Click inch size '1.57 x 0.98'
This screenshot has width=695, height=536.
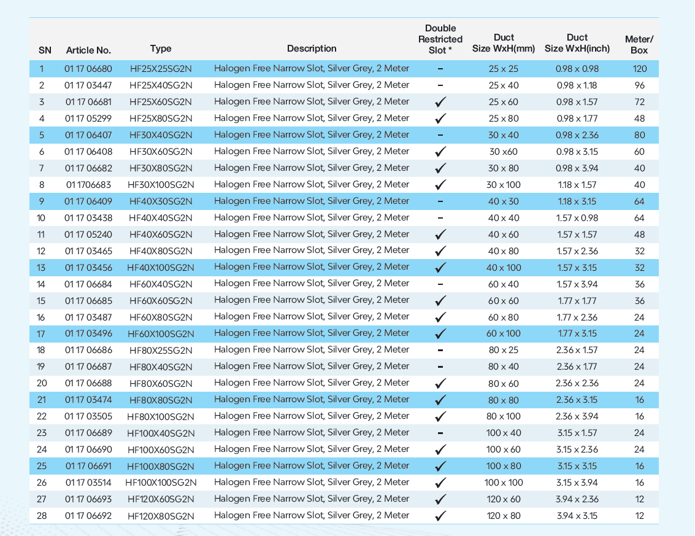(x=577, y=218)
